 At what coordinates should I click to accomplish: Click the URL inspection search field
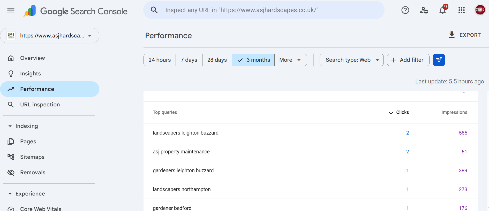click(x=264, y=10)
